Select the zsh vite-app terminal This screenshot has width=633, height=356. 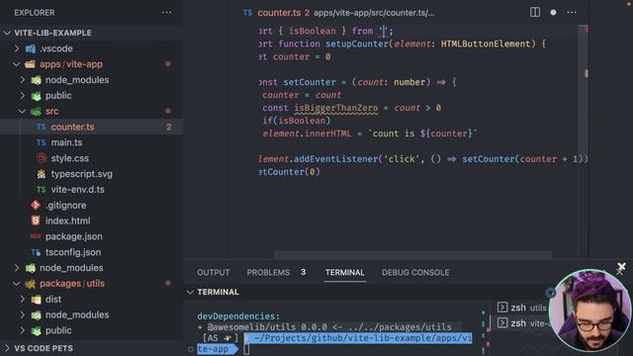[523, 323]
